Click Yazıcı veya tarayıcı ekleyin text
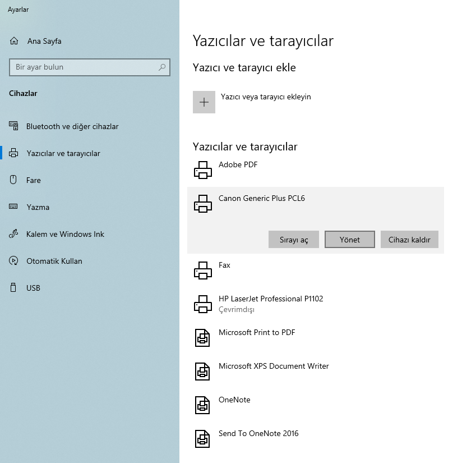 point(266,97)
